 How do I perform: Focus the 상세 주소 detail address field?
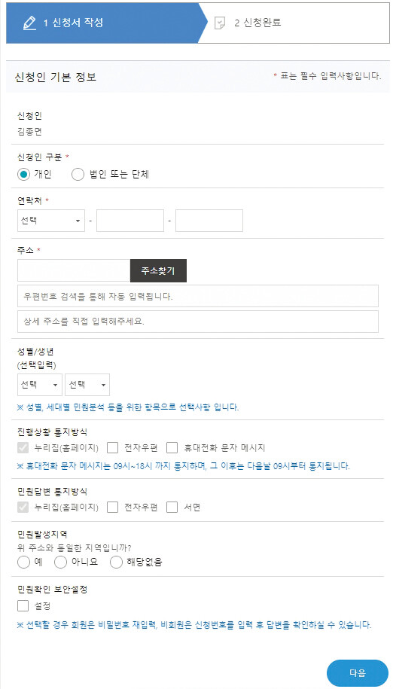198,322
